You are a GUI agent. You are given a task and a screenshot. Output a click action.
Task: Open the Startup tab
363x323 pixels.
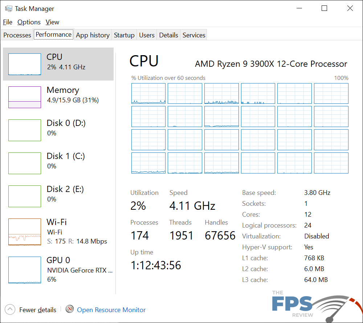pos(124,35)
